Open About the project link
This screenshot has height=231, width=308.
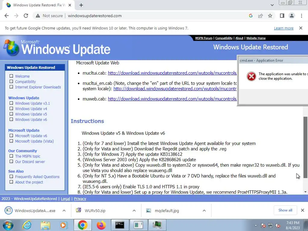[x=29, y=182]
